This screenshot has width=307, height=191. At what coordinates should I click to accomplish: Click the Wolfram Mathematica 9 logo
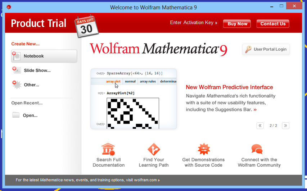click(x=158, y=49)
